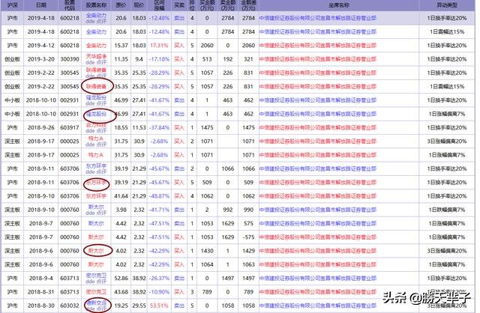The height and width of the screenshot is (313, 480).
Task: Click amount difference 1429
Action: click(x=248, y=251)
